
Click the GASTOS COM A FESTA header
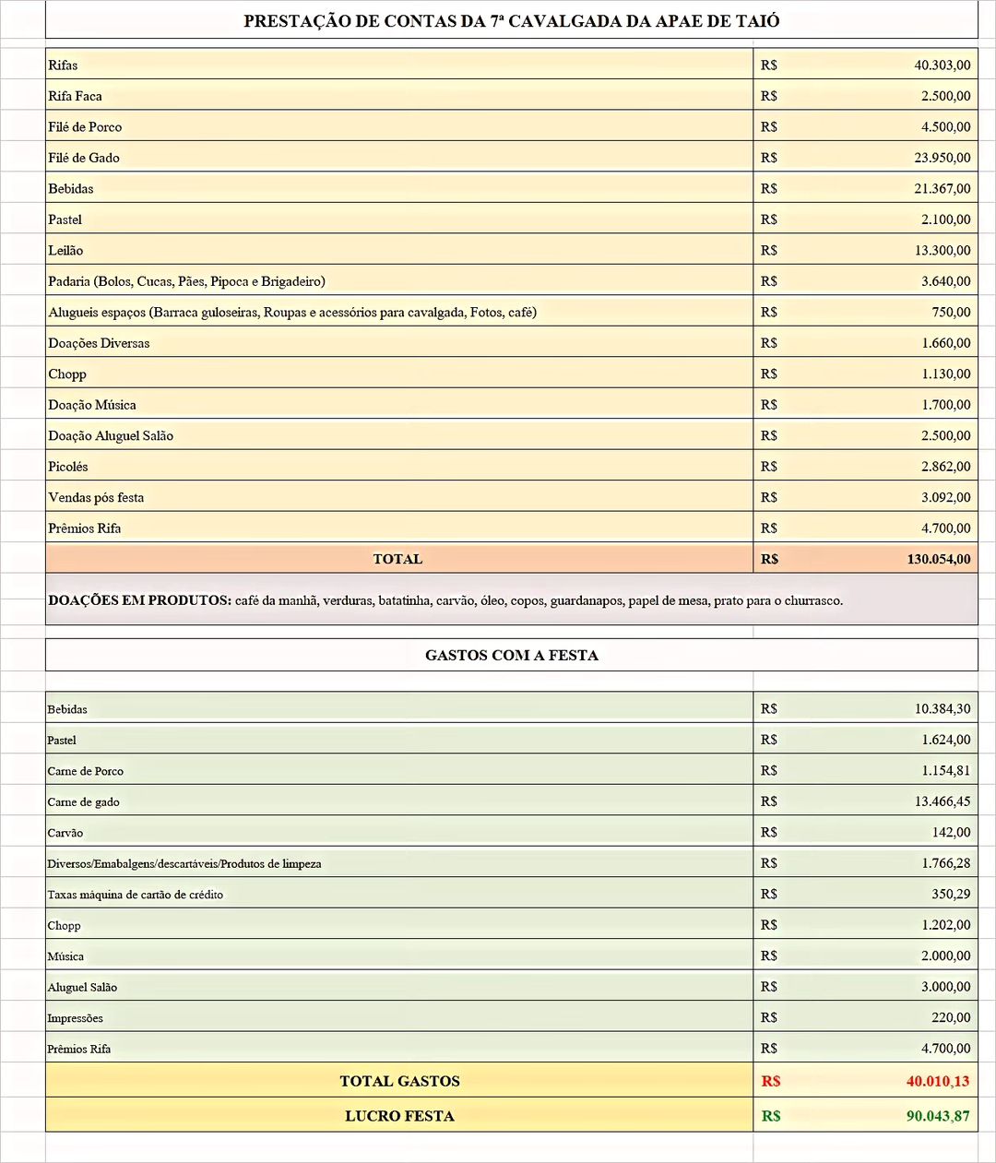512,655
